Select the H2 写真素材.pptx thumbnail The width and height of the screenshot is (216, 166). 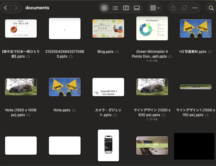[196, 29]
